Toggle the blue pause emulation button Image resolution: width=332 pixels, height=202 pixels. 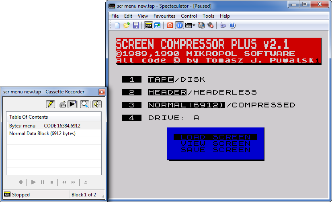coord(179,26)
